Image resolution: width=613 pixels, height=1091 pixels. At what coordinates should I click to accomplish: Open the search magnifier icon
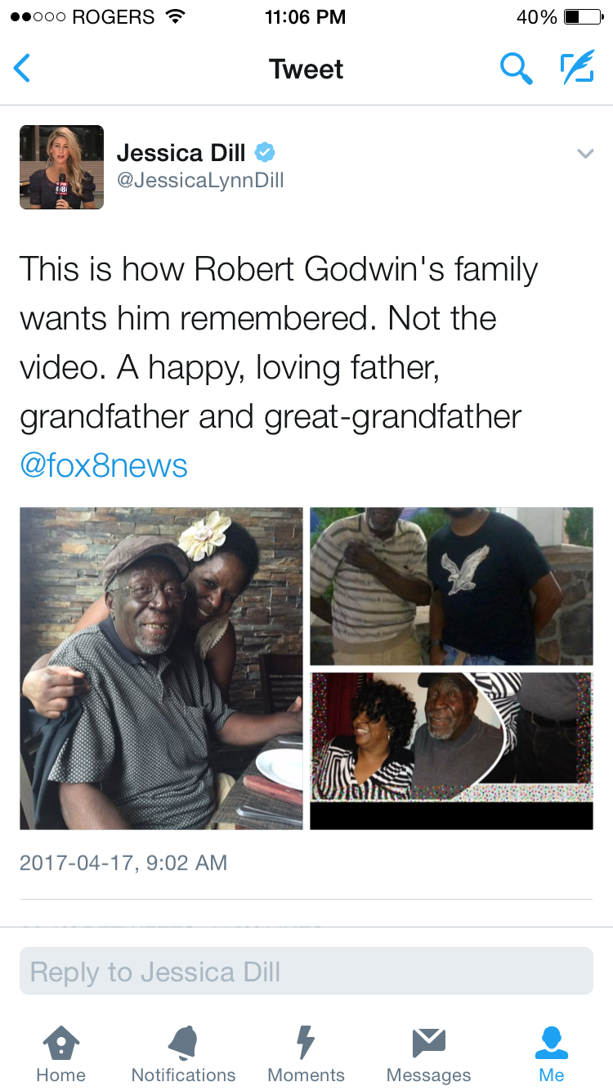pos(516,69)
